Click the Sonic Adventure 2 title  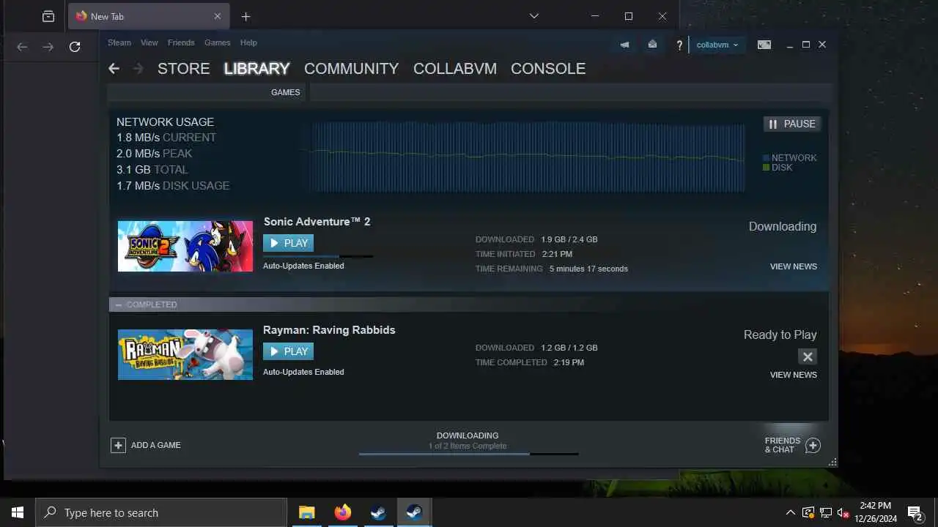tap(317, 221)
